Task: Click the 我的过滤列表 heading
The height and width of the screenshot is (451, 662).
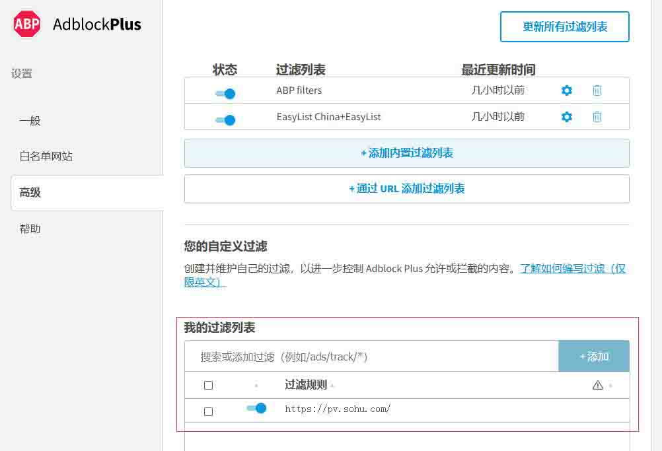Action: pos(219,328)
